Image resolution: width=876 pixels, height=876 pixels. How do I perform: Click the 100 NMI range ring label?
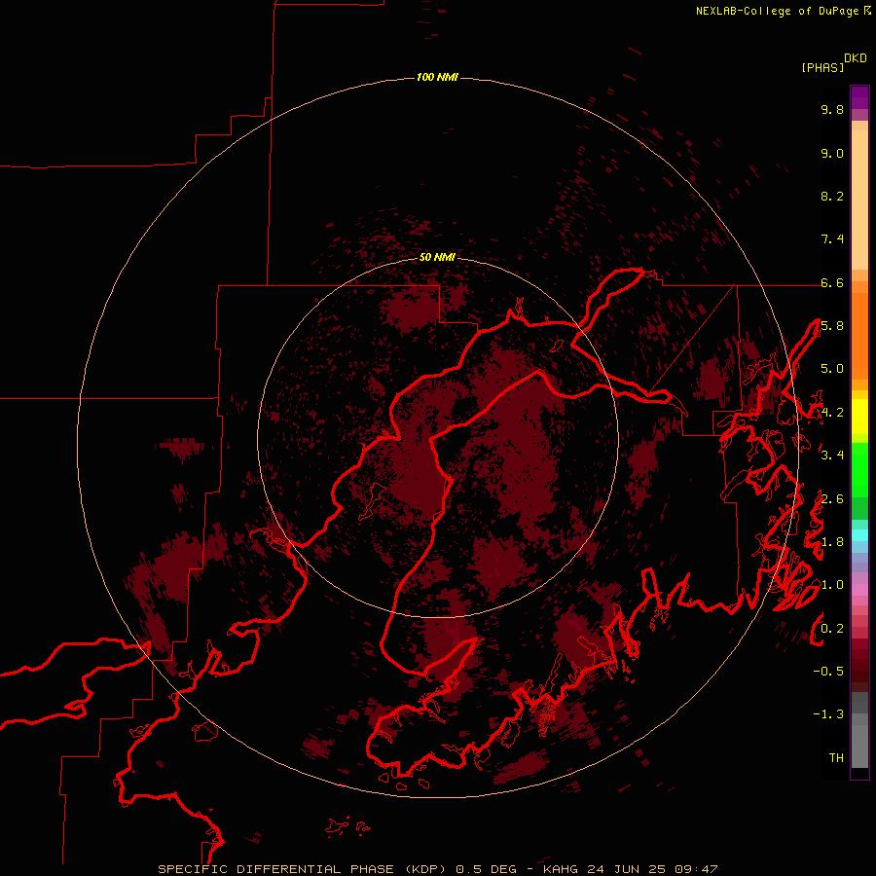click(x=437, y=77)
